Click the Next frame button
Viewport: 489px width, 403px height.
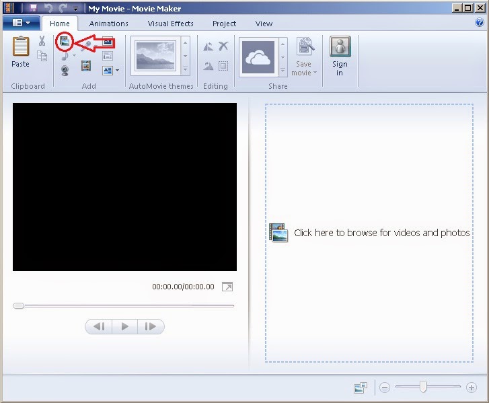click(151, 326)
